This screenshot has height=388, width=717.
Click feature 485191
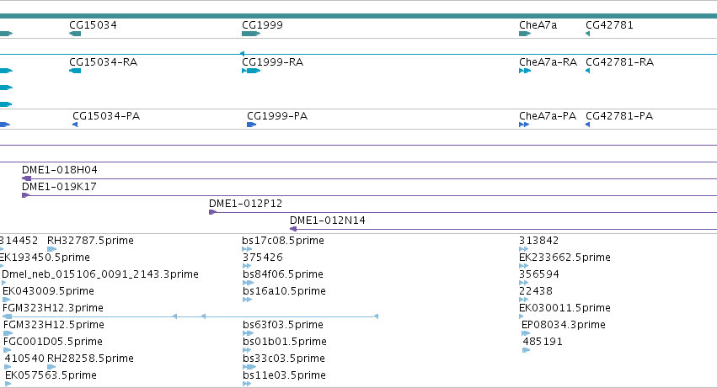(x=543, y=342)
